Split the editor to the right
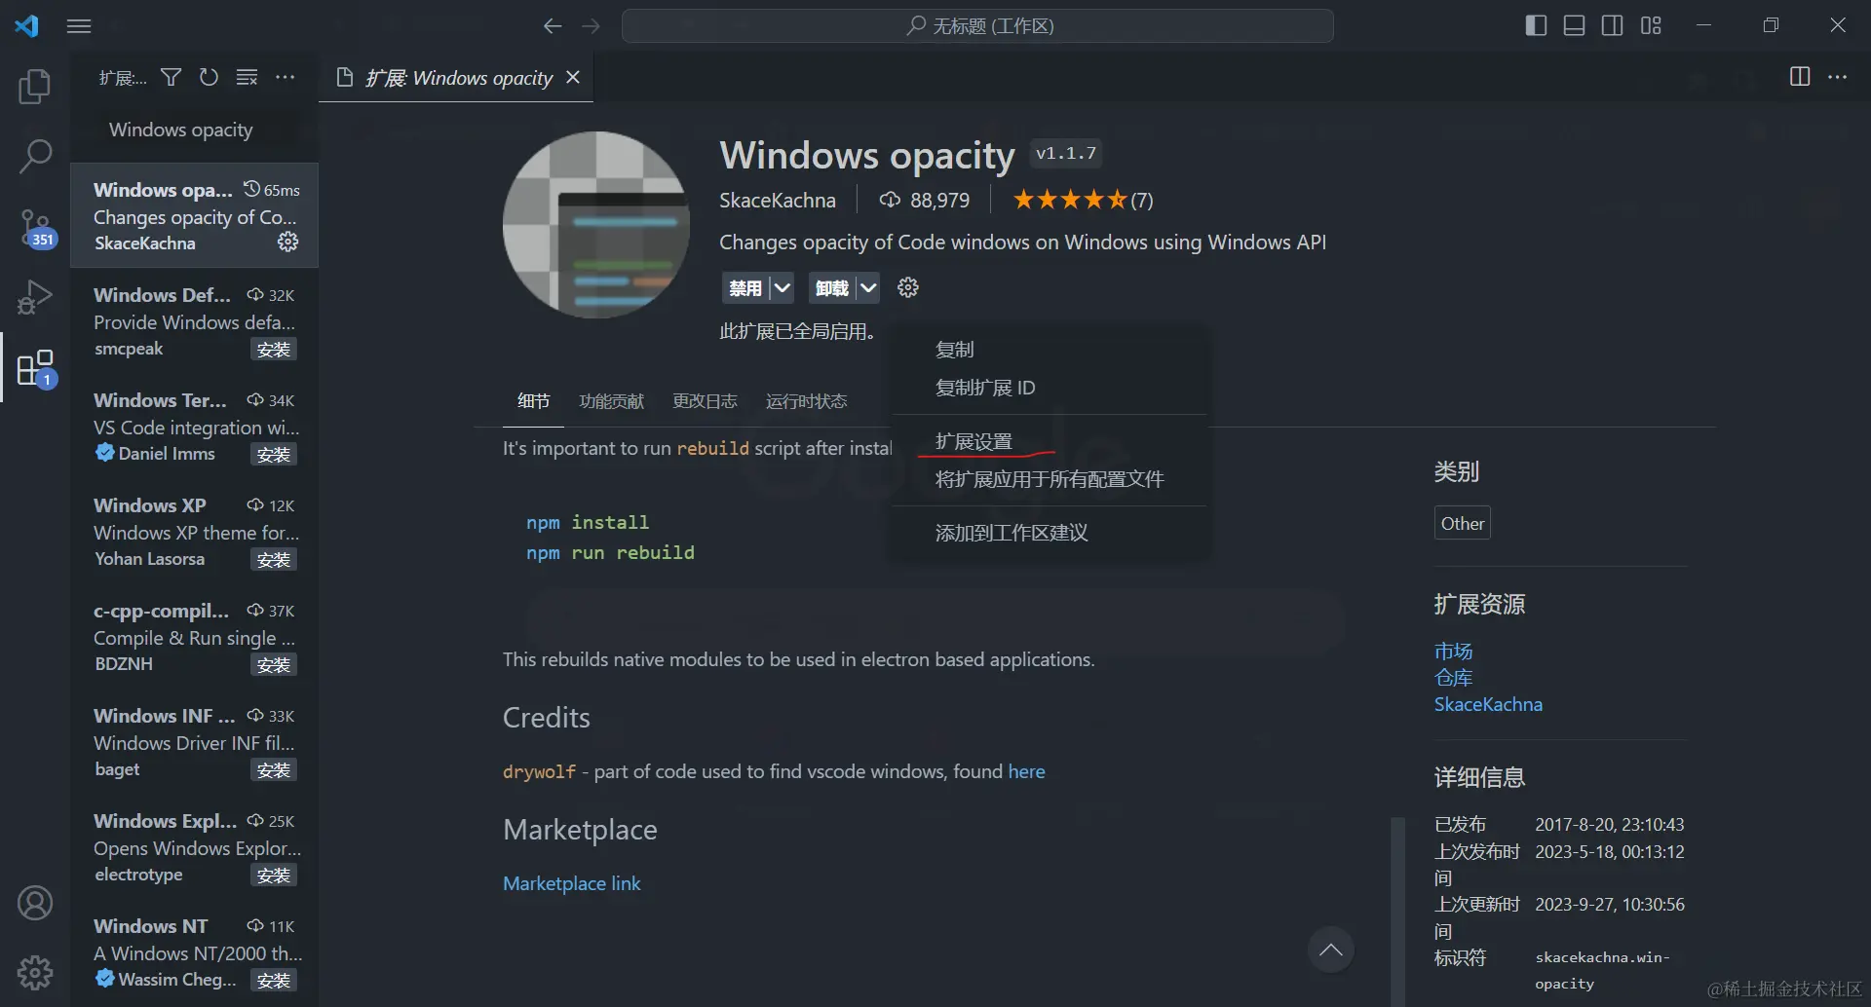Screen dimensions: 1871x1007 1800,76
